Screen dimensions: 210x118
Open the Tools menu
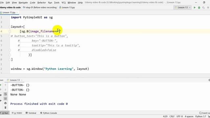(x=57, y=3)
